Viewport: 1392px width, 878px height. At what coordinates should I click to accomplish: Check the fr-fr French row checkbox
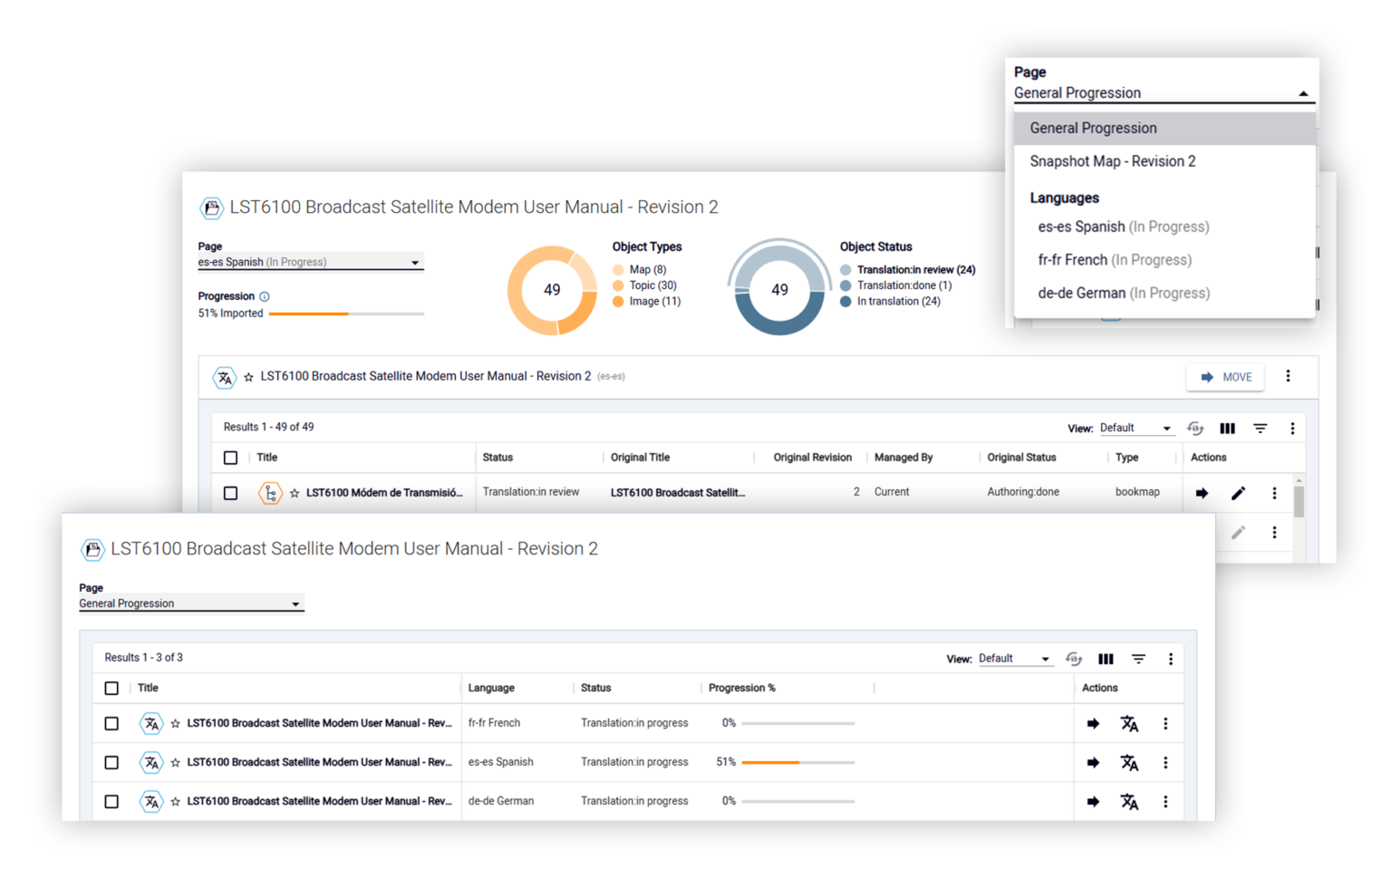tap(111, 724)
